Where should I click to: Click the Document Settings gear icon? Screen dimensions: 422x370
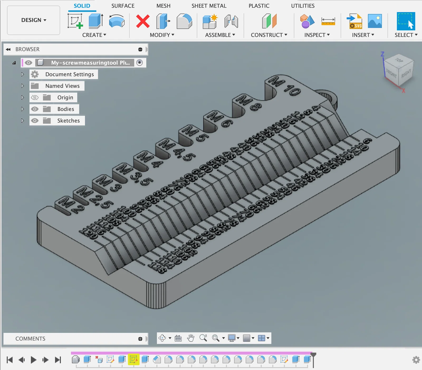(x=35, y=74)
